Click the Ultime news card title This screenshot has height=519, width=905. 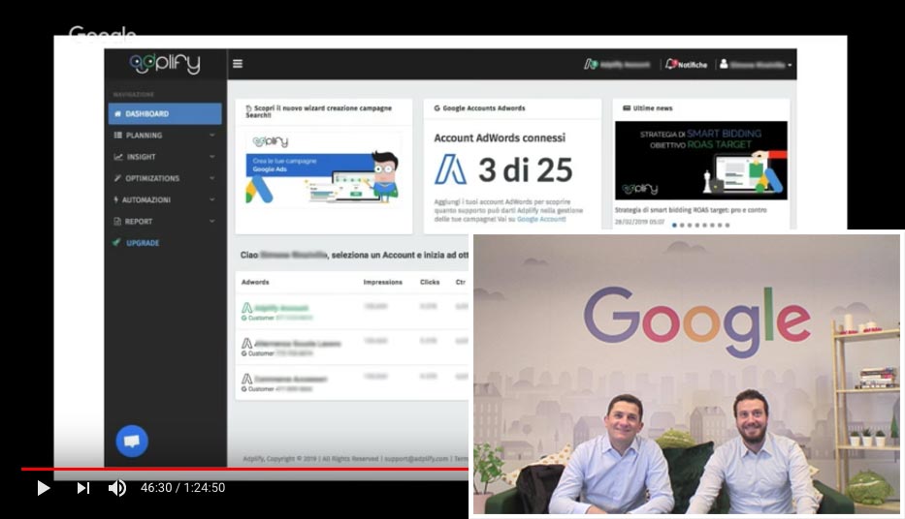click(x=653, y=108)
